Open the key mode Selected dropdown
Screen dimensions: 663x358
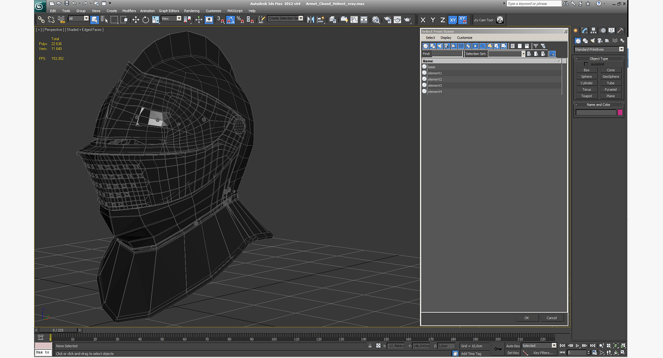pyautogui.click(x=539, y=345)
